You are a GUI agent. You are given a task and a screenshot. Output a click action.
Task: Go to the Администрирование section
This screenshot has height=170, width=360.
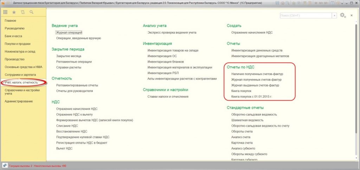tap(19, 101)
